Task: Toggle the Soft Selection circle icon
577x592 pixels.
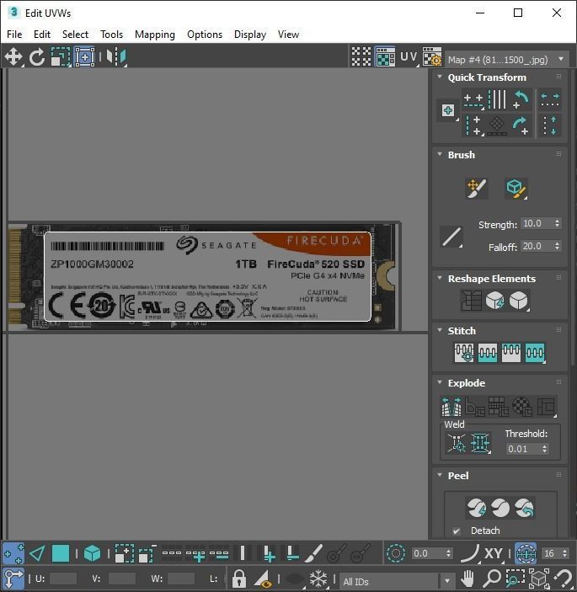Action: pyautogui.click(x=396, y=553)
